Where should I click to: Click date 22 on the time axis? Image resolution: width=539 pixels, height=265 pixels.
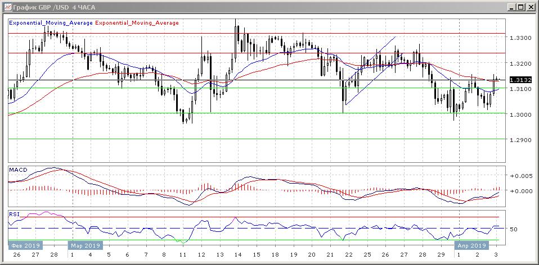349,255
